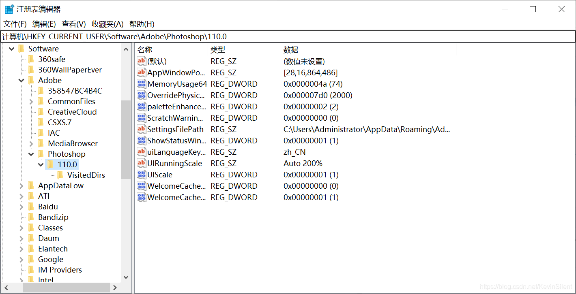The height and width of the screenshot is (294, 576).
Task: Click the folder icon of VisitedDirs key
Action: point(60,175)
